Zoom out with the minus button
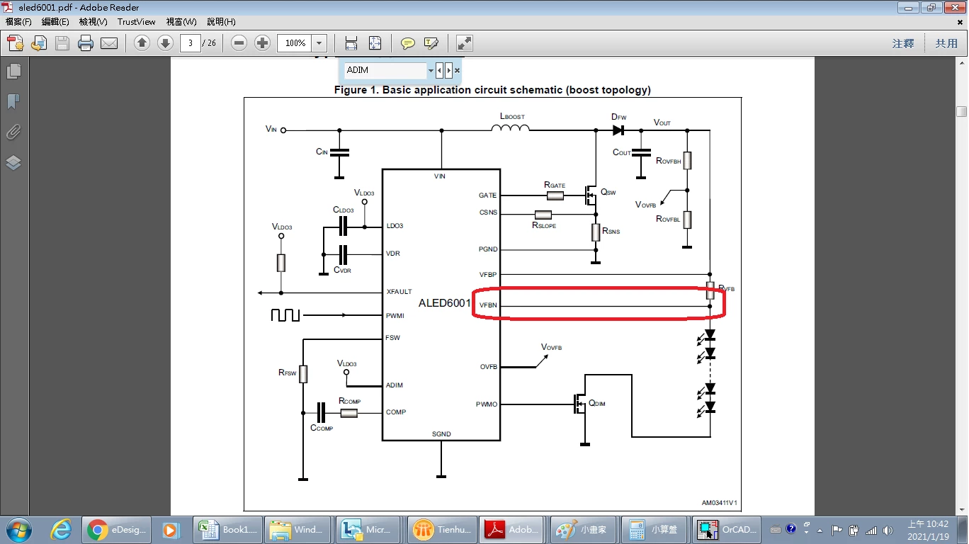Screen dimensions: 969x544 (239, 43)
